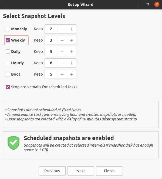162x179 pixels.
Task: Enable Monthly snapshots checkbox
Action: pos(8,29)
